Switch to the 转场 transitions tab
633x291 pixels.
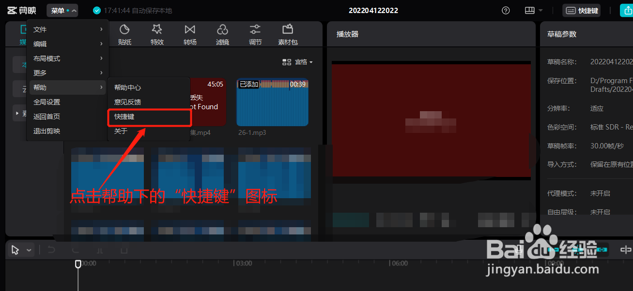click(190, 35)
